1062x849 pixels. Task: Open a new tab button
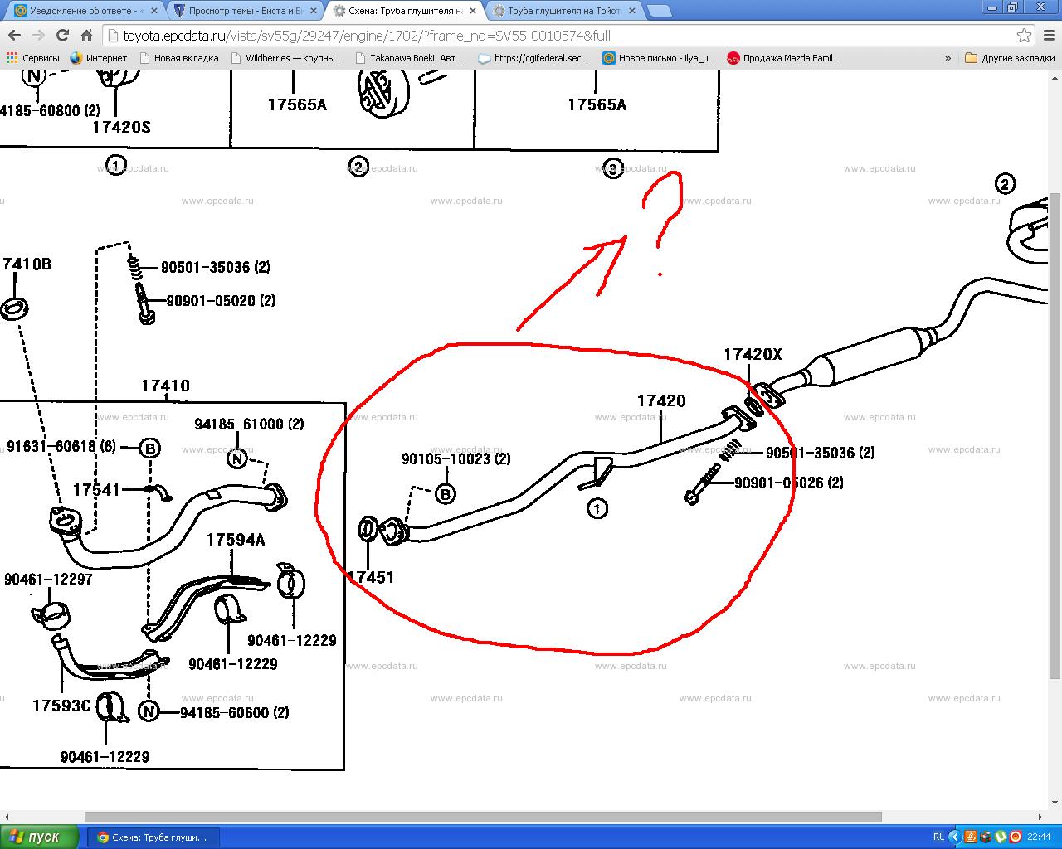pos(659,11)
